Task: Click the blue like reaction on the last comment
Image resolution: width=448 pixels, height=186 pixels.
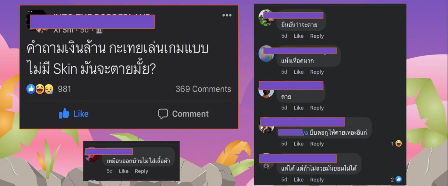Action: (398, 180)
